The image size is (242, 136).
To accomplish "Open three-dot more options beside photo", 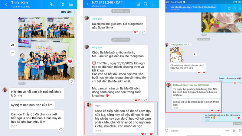I will tap(13, 53).
